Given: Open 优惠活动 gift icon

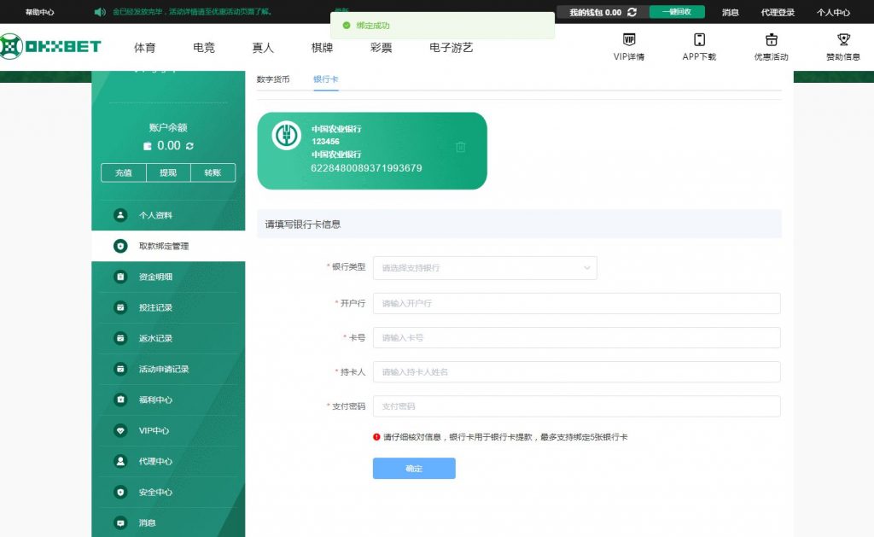Looking at the screenshot, I should coord(771,40).
